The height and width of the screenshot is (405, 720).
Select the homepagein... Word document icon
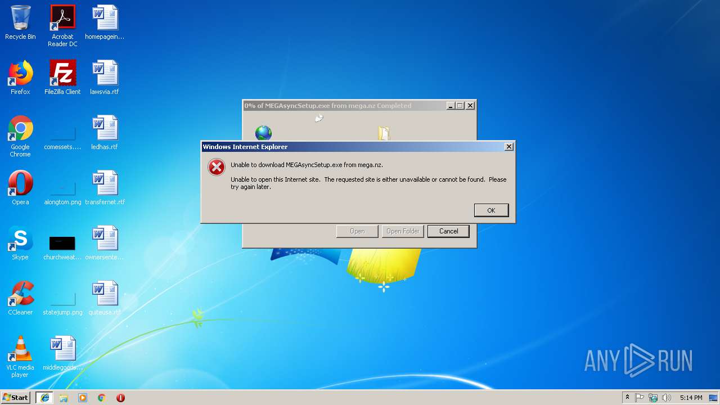coord(105,22)
